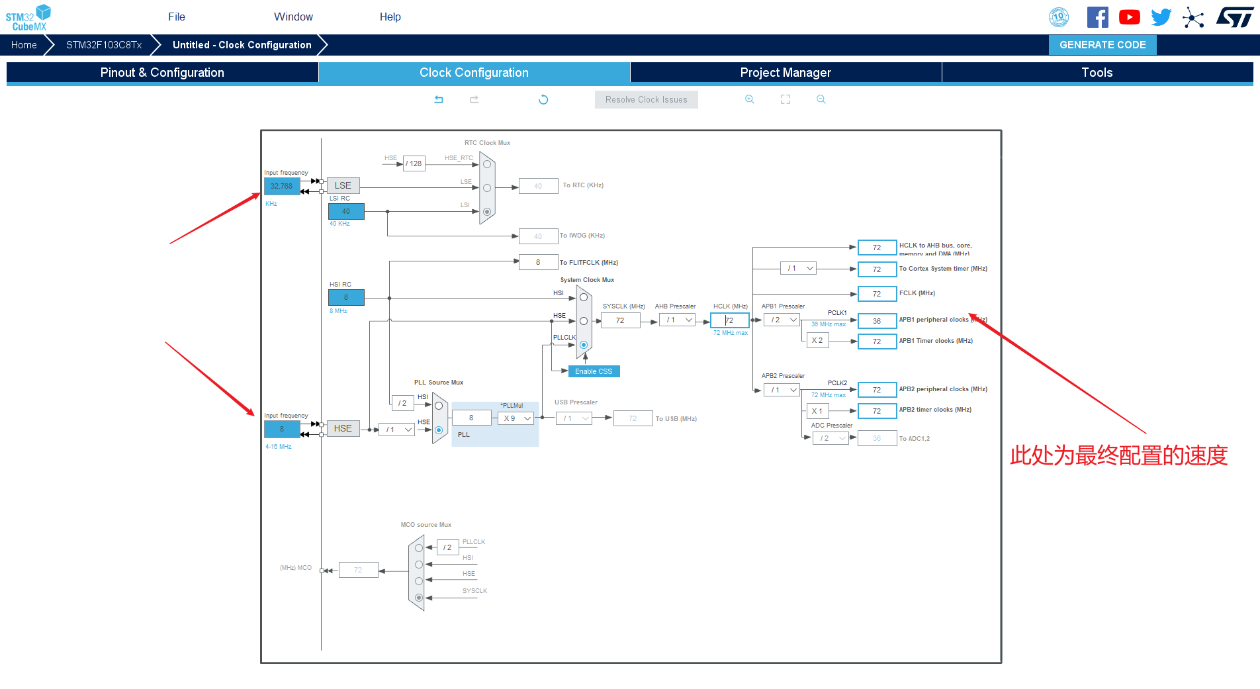1260x689 pixels.
Task: Zoom in on the clock diagram
Action: tap(750, 99)
